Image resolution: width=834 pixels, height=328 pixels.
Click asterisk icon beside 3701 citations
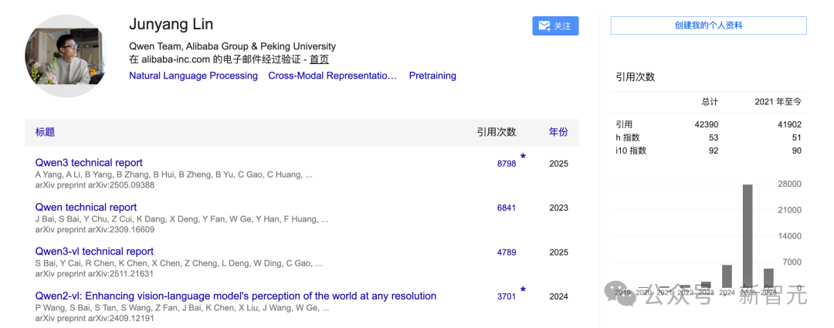(523, 291)
